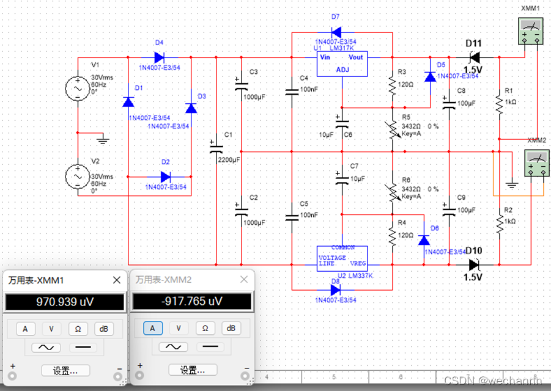
Task: Click the XMM1 reading 970.939 uV
Action: (x=65, y=302)
